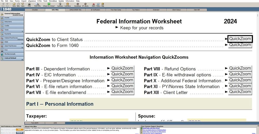Click QuickZoom for Part VIII Refund Options
This screenshot has height=134, width=259.
pyautogui.click(x=240, y=68)
